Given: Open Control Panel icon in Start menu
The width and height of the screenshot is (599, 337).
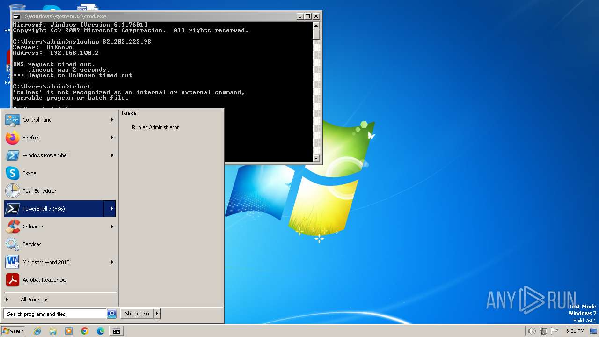Looking at the screenshot, I should pyautogui.click(x=12, y=120).
